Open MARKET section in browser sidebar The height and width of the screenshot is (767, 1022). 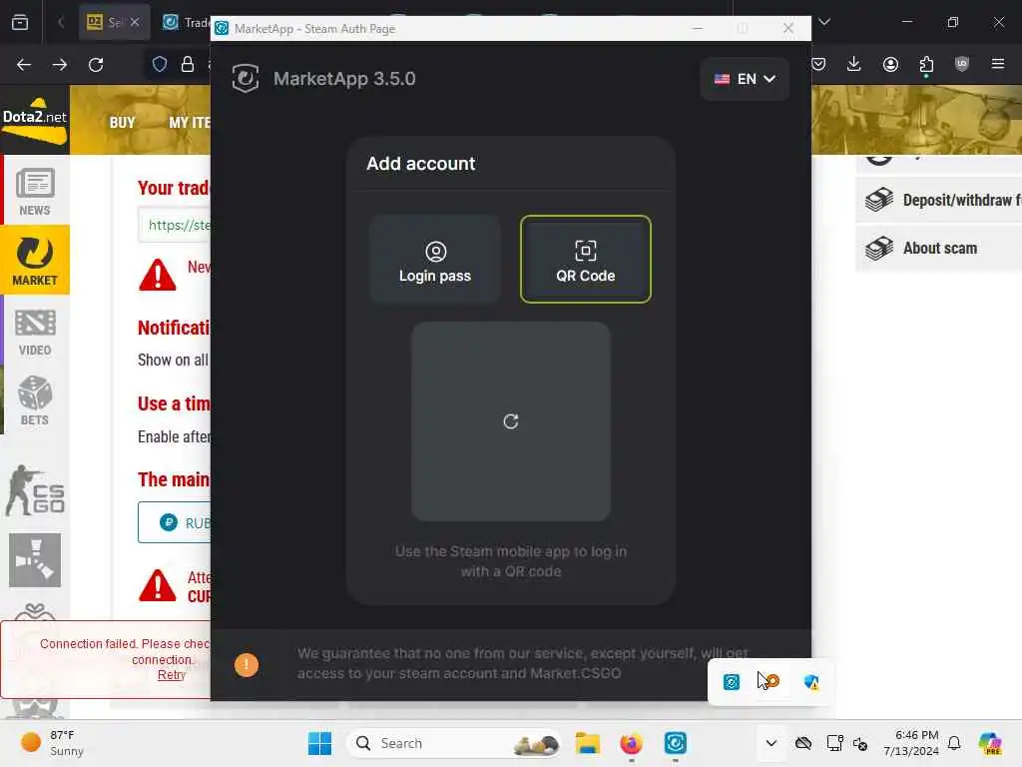click(35, 261)
